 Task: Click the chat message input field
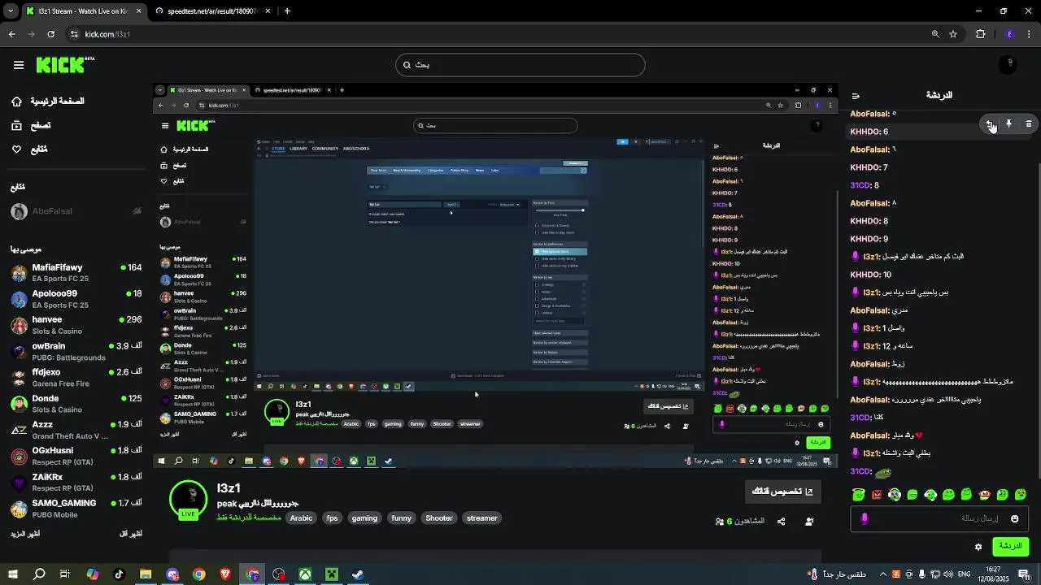[x=939, y=518]
